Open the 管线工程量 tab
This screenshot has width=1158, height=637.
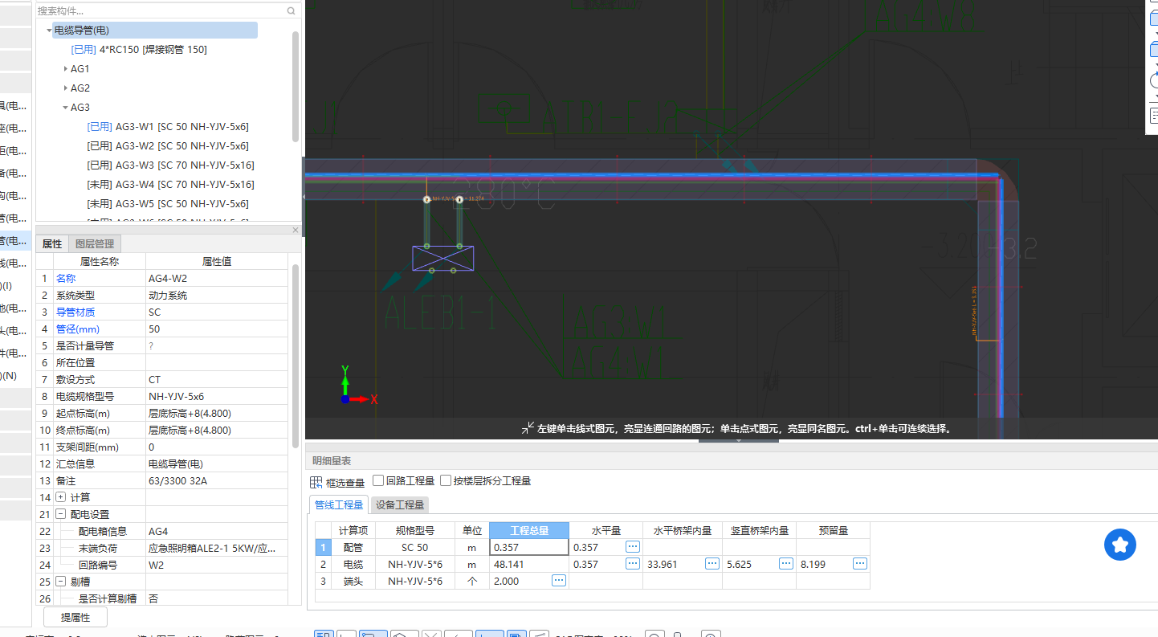337,504
